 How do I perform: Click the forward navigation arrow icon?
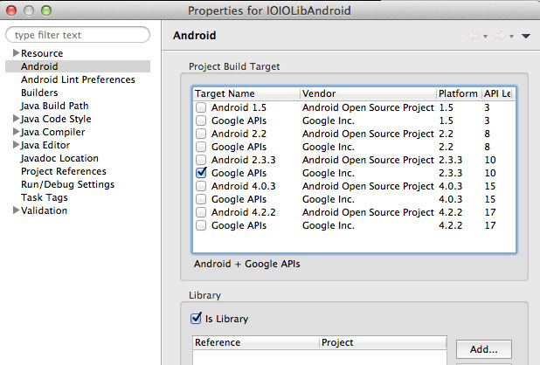(500, 36)
